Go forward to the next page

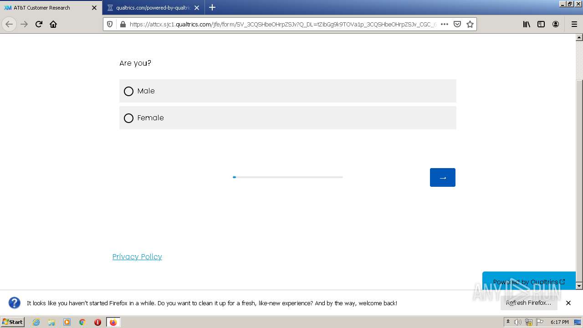[x=24, y=24]
